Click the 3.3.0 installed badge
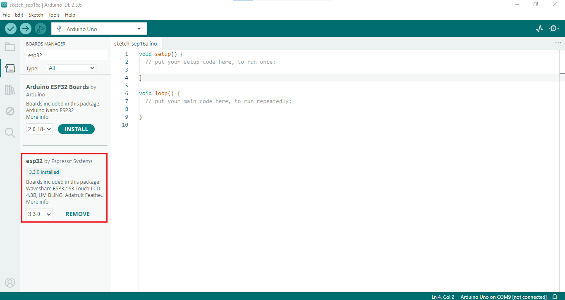Viewport: 565px width, 300px height. pyautogui.click(x=44, y=172)
